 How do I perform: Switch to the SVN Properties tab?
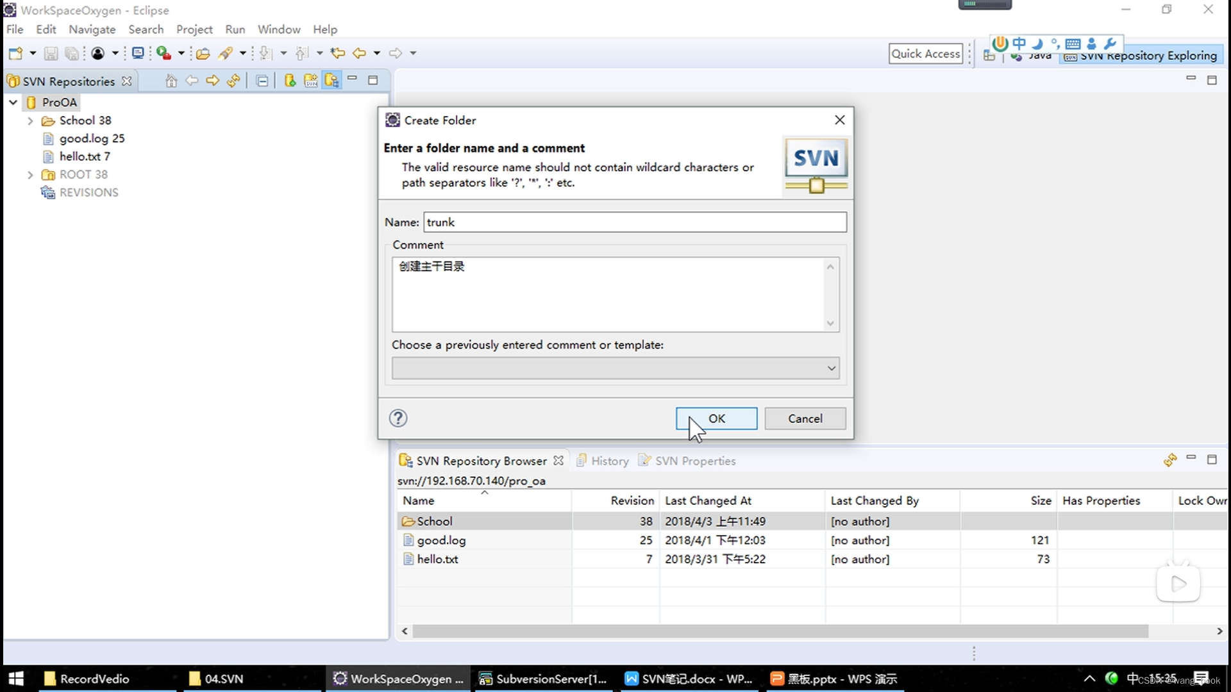coord(687,461)
